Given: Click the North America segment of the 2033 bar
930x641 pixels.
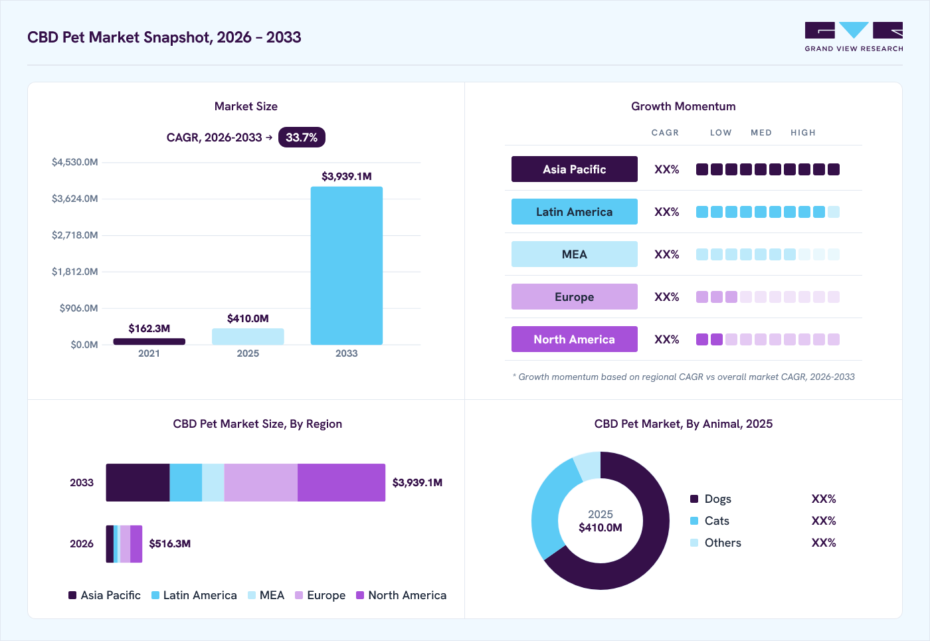Looking at the screenshot, I should [341, 483].
